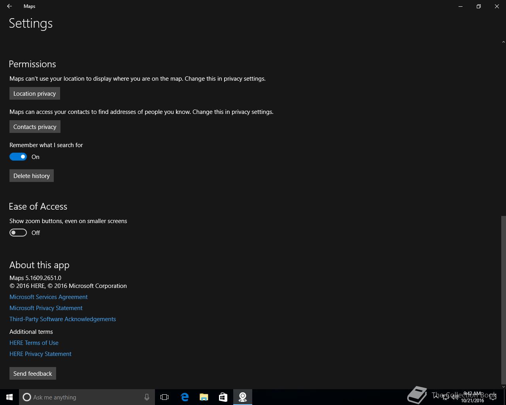Open Third-Party Software Acknowledgements link

62,319
